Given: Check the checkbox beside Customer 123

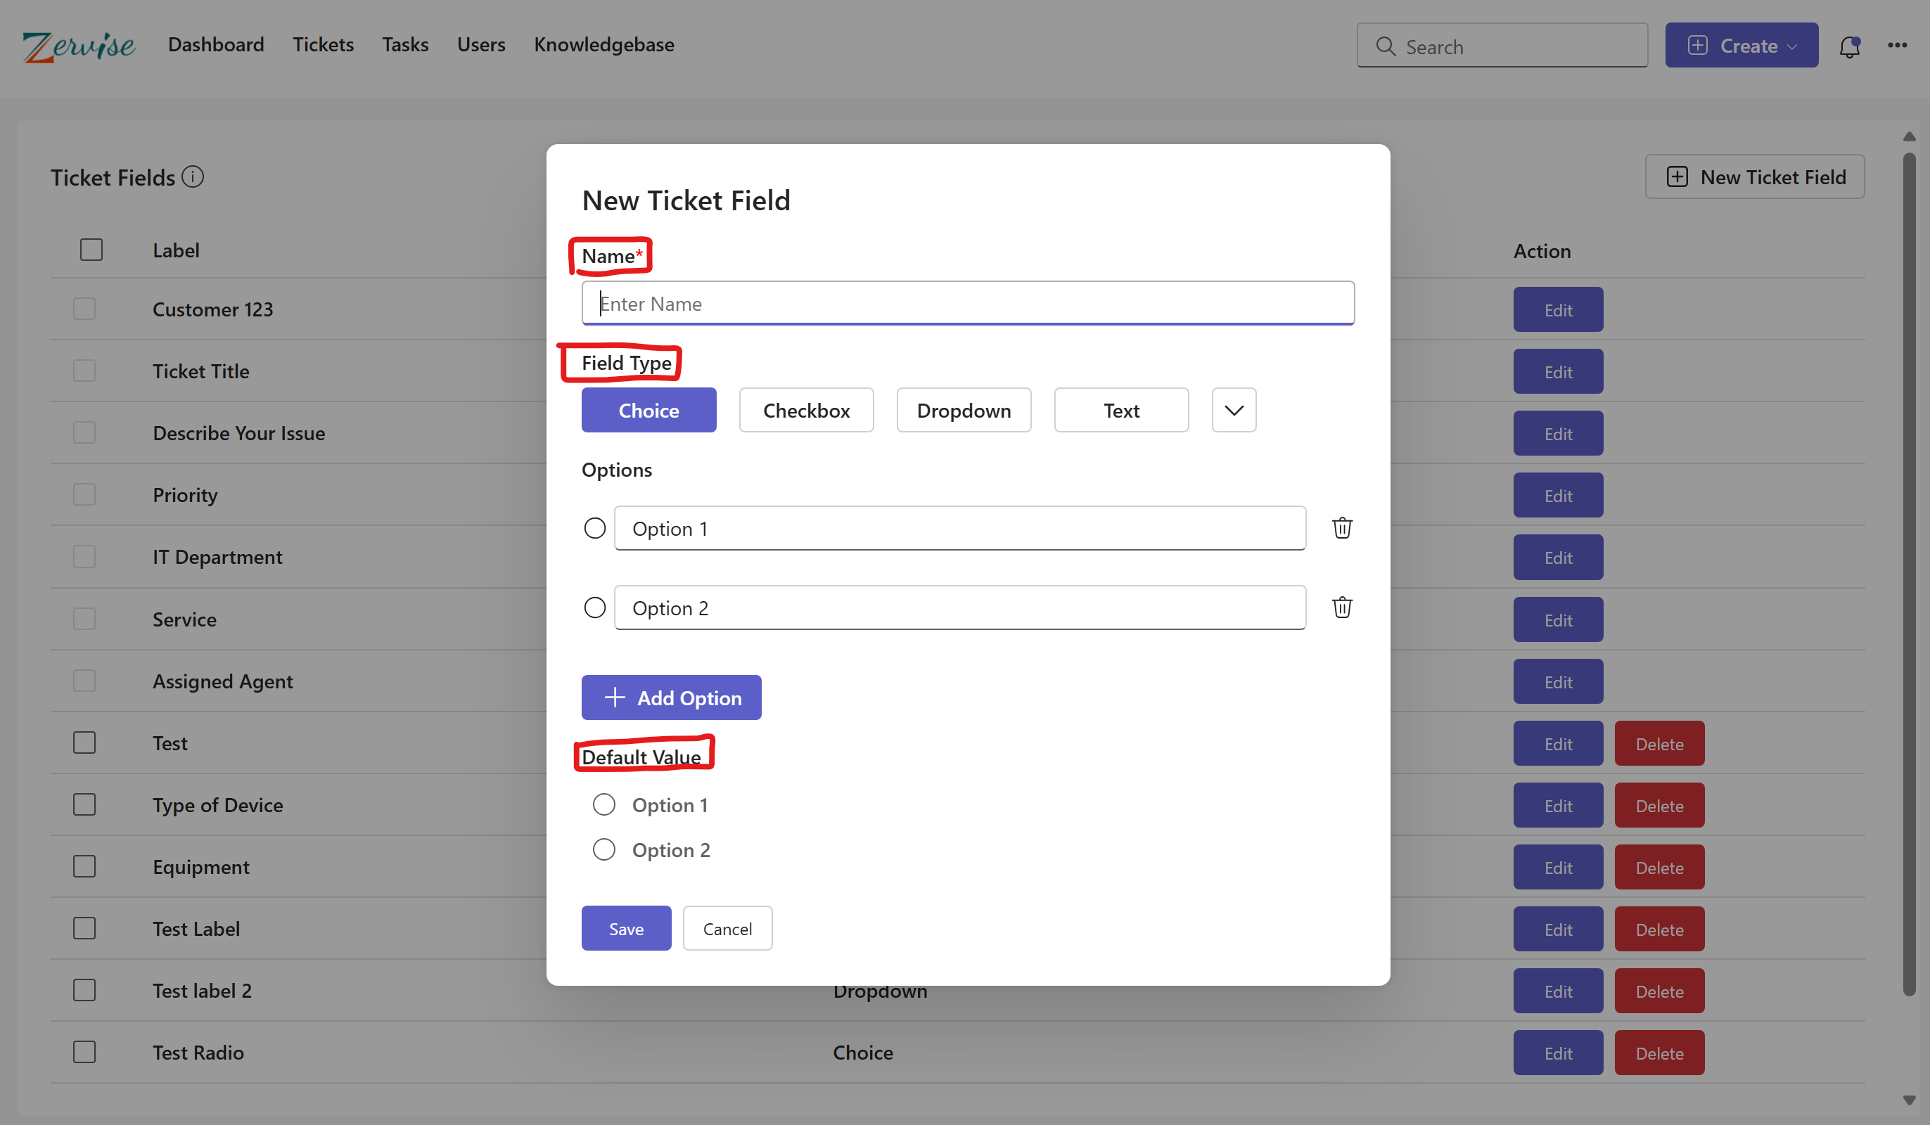Looking at the screenshot, I should [84, 309].
